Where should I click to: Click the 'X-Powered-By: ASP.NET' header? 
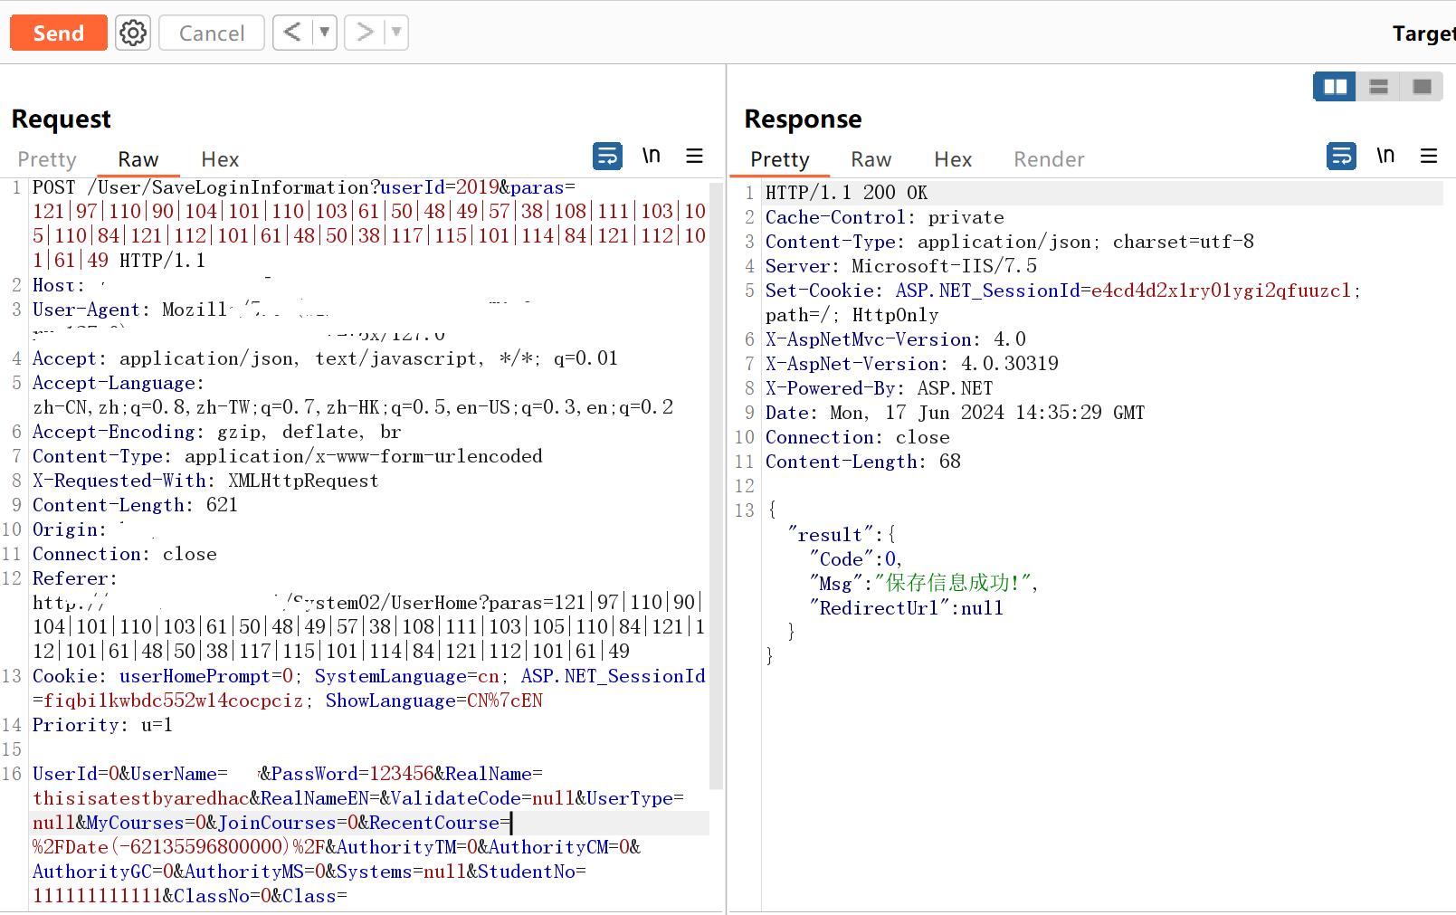coord(880,388)
